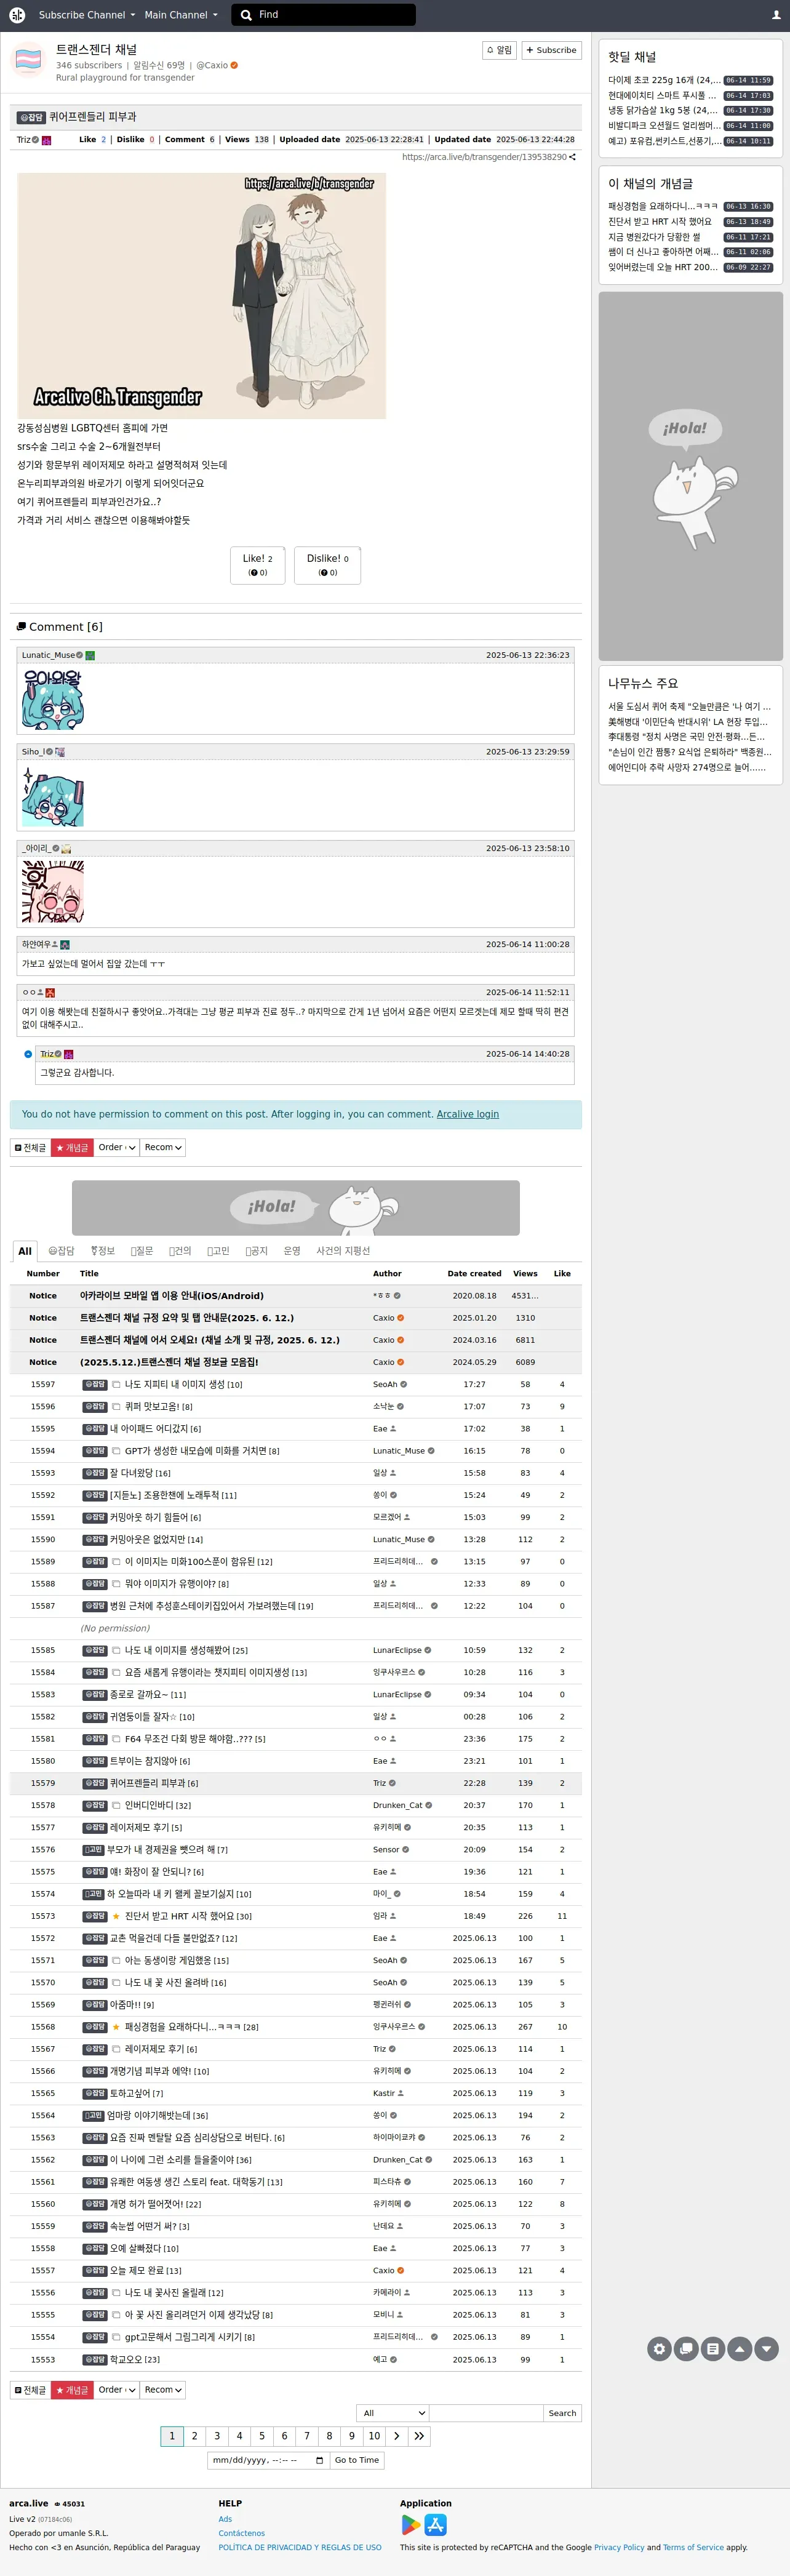Select the 고민 category tab
This screenshot has width=790, height=2576.
click(218, 1251)
